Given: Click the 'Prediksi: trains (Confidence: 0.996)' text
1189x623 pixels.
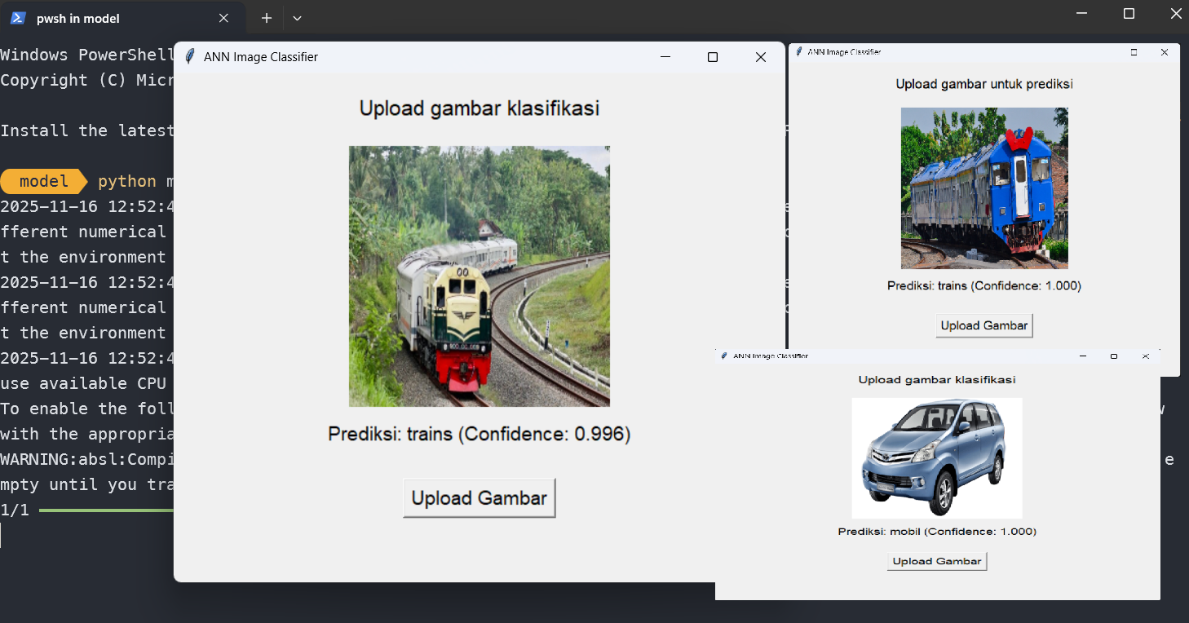Looking at the screenshot, I should point(479,434).
